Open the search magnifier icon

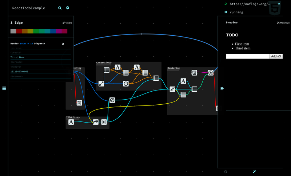(60, 8)
